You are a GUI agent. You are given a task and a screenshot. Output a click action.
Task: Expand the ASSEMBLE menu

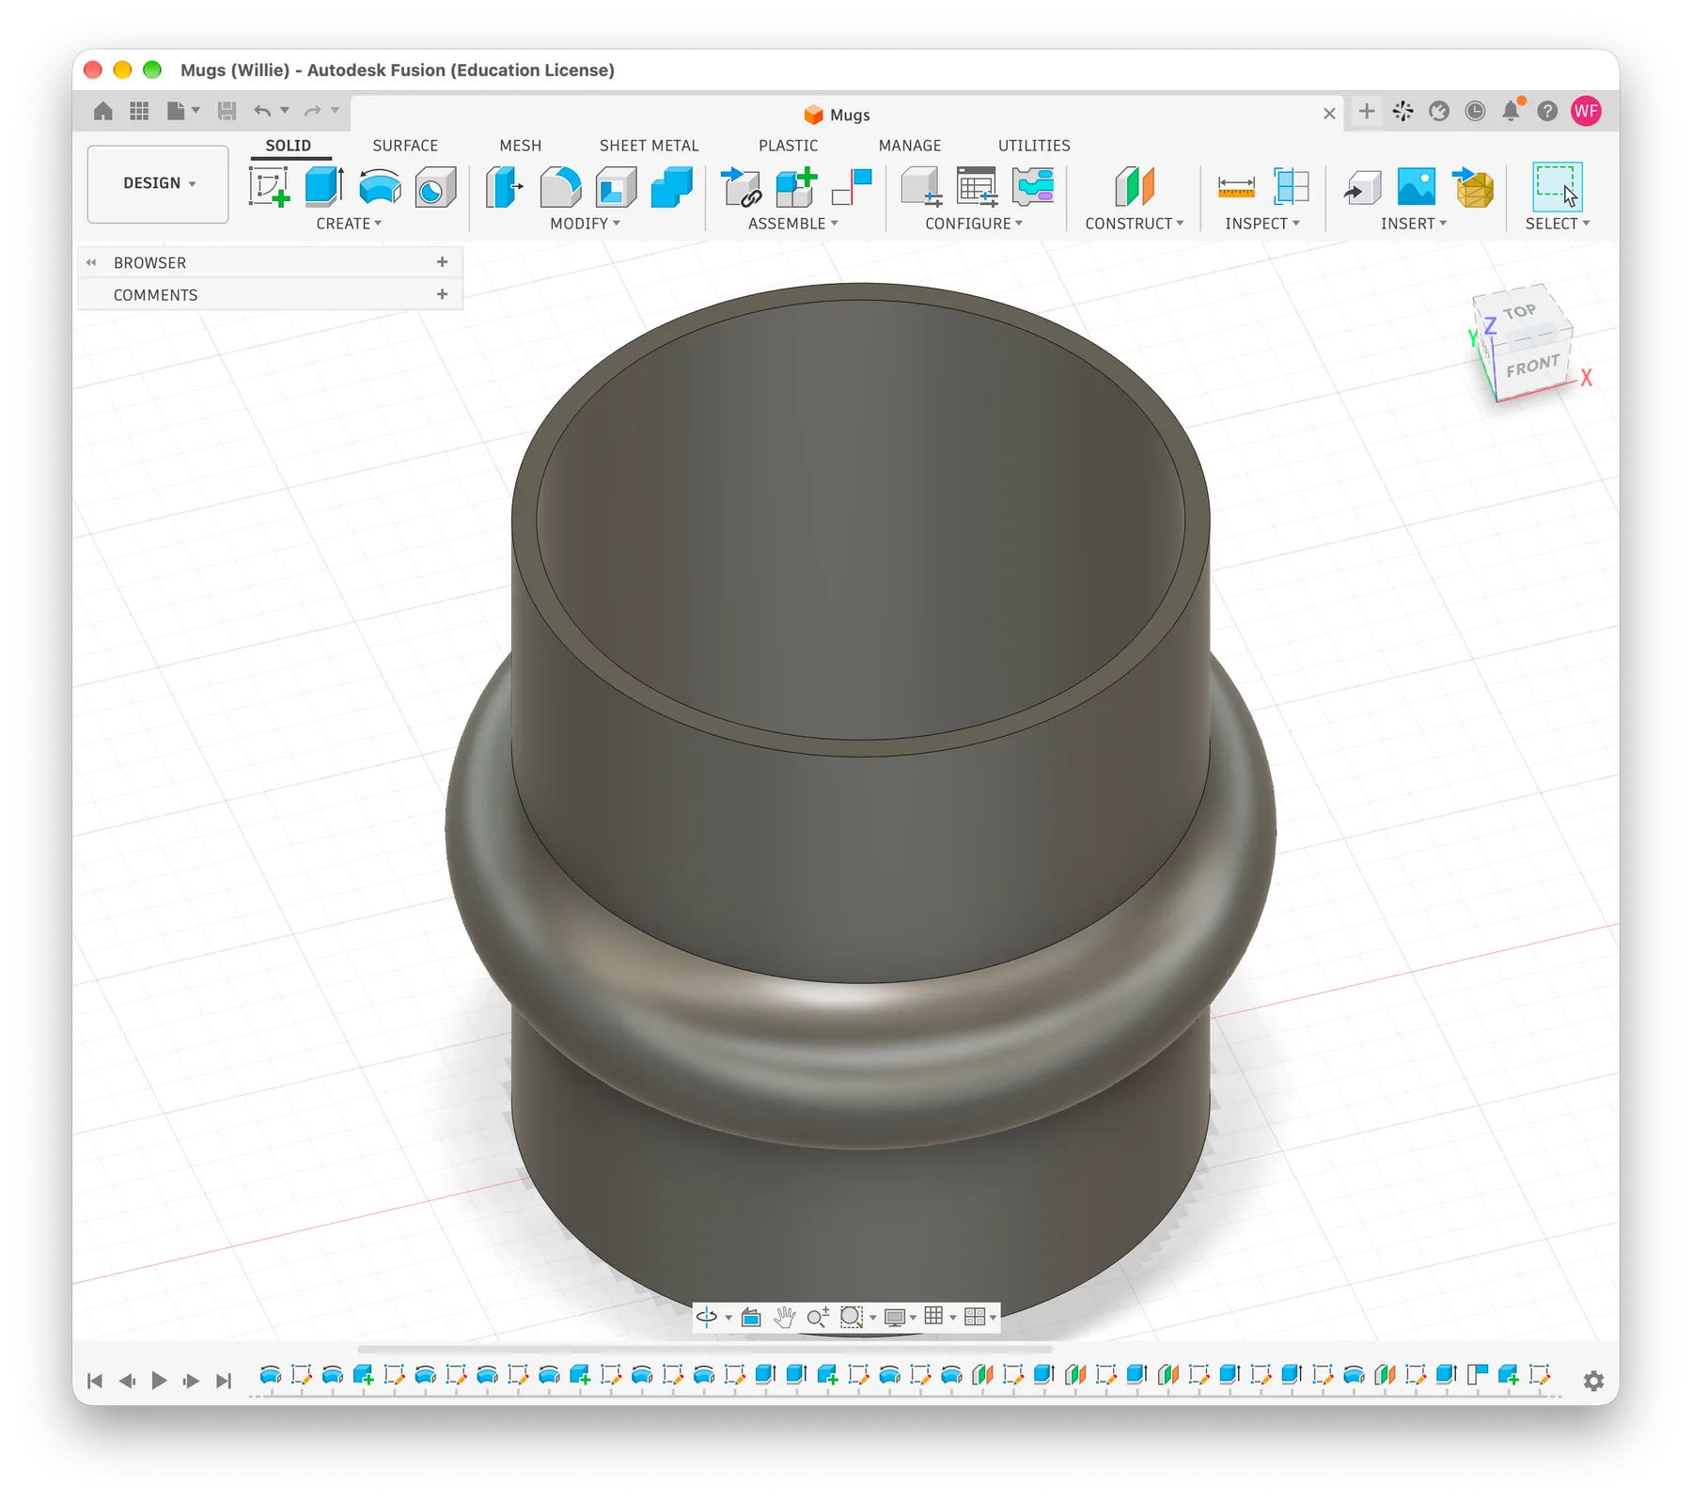(792, 224)
